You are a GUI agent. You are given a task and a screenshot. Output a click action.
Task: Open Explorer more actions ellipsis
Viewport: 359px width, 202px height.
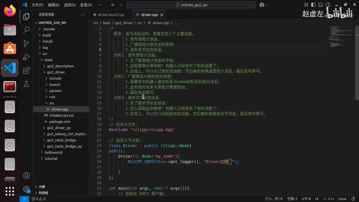tap(82, 15)
